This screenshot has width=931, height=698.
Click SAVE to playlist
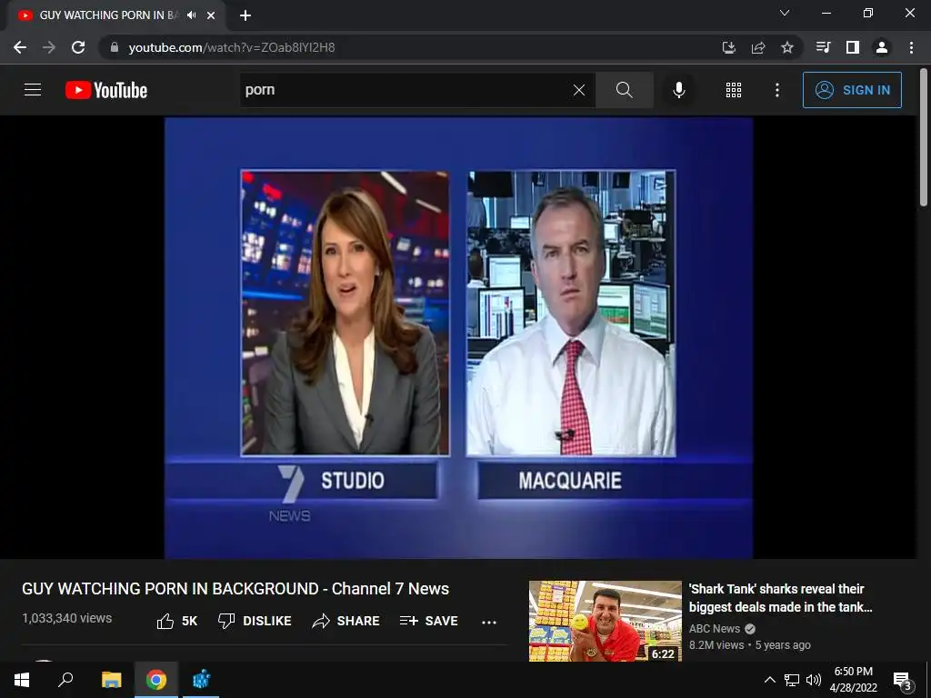pyautogui.click(x=429, y=621)
